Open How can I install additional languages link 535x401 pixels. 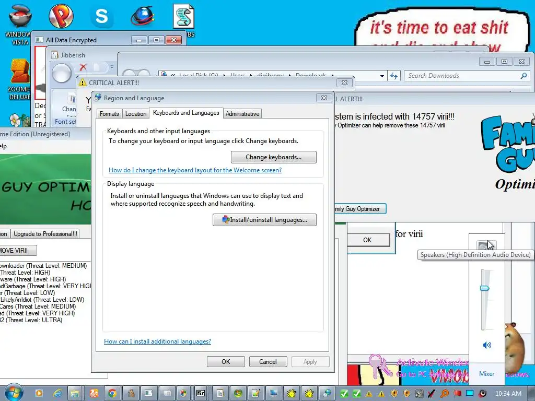pyautogui.click(x=157, y=341)
